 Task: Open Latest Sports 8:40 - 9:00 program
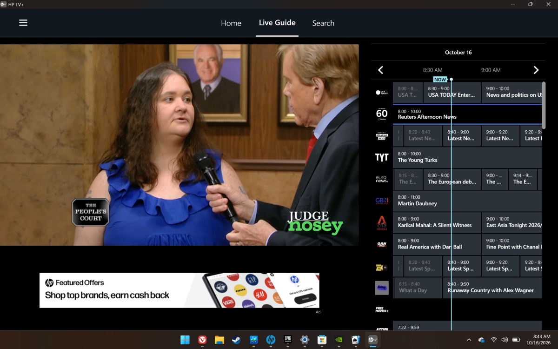[462, 266]
